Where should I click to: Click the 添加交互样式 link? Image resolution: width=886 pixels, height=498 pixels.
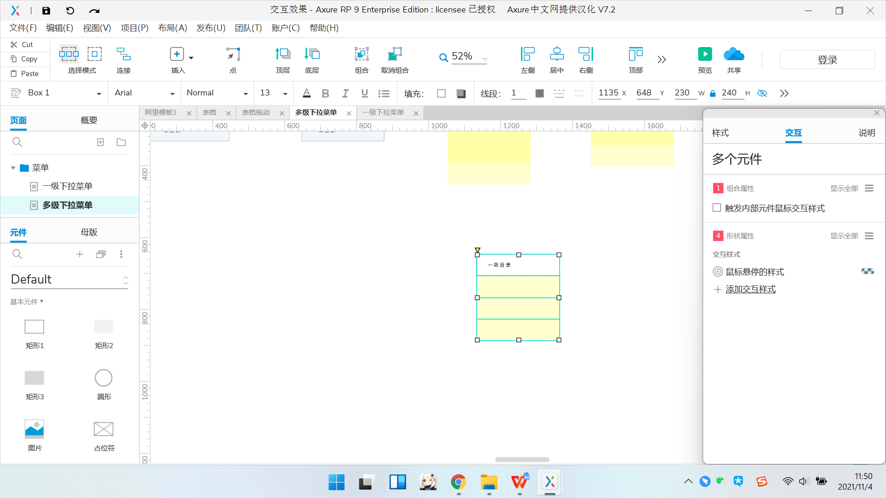pos(750,289)
